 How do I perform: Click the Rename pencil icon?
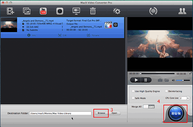[x=88, y=35]
